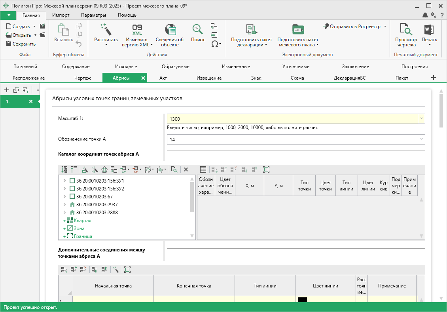Click the Печать Word document icon

pyautogui.click(x=429, y=29)
